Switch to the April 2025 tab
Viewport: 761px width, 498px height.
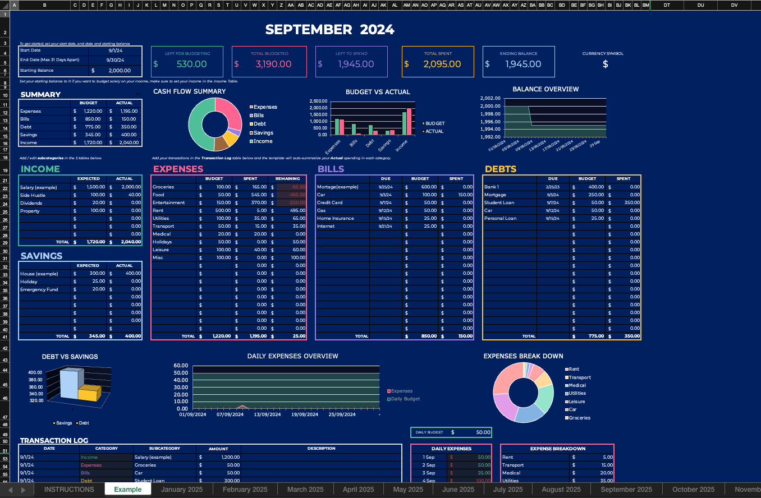point(358,490)
